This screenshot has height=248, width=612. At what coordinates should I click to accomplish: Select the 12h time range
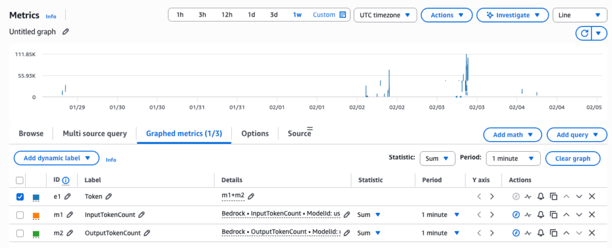pos(227,15)
